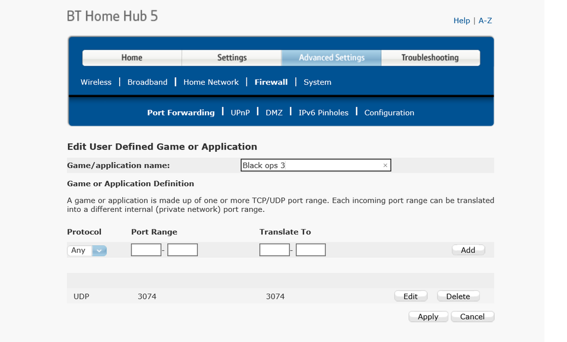Clear the game name field with the X icon
Image resolution: width=567 pixels, height=342 pixels.
pyautogui.click(x=385, y=165)
